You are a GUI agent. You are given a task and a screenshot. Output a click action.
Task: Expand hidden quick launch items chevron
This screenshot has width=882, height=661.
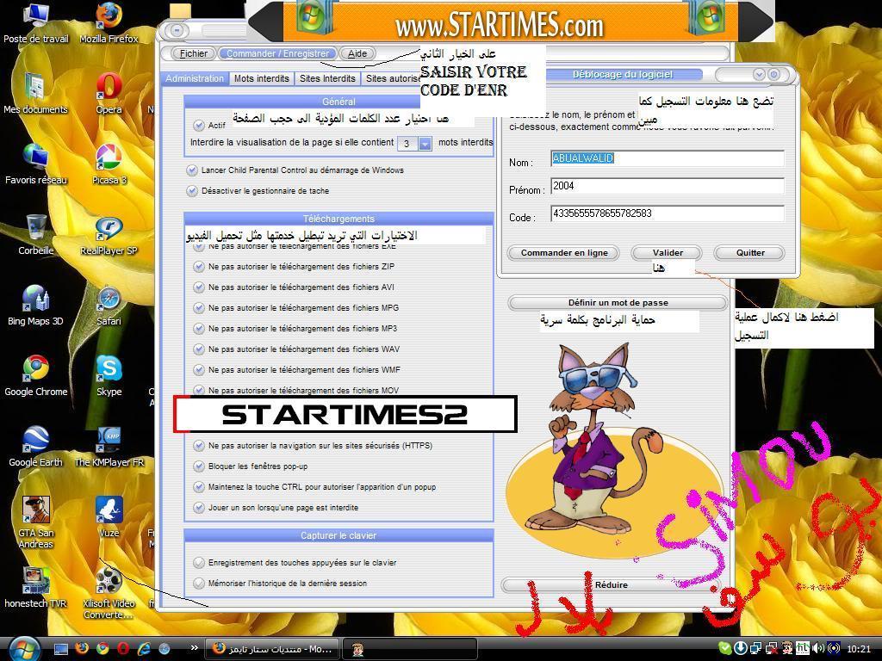[194, 647]
